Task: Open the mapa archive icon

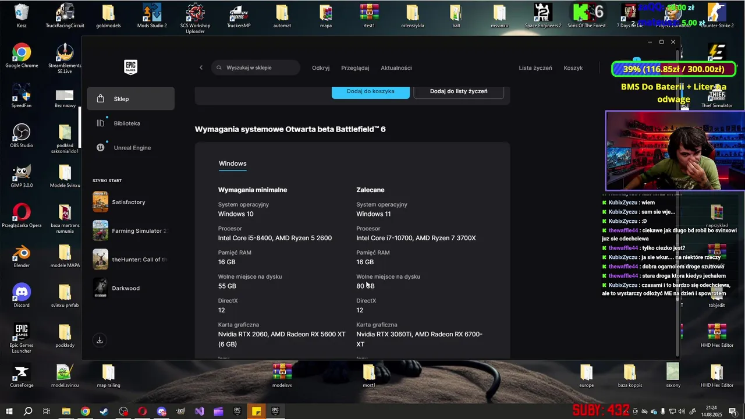Action: point(326,16)
